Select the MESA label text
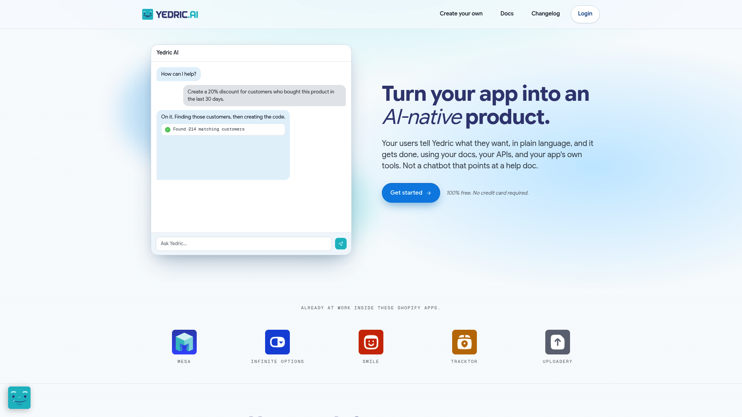Image resolution: width=742 pixels, height=417 pixels. click(x=184, y=361)
